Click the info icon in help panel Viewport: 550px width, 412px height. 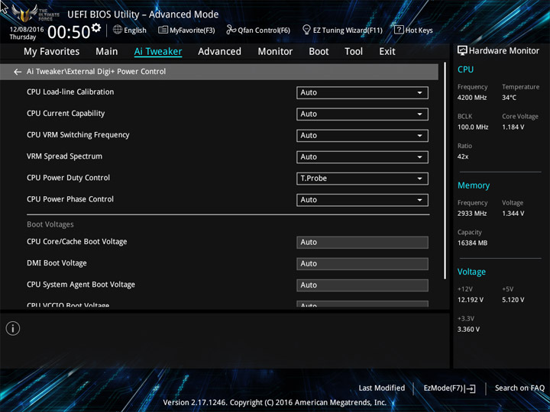[13, 328]
